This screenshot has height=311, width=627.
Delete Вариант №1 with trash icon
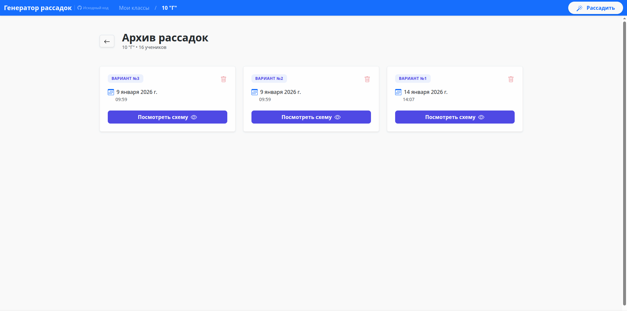tap(511, 79)
